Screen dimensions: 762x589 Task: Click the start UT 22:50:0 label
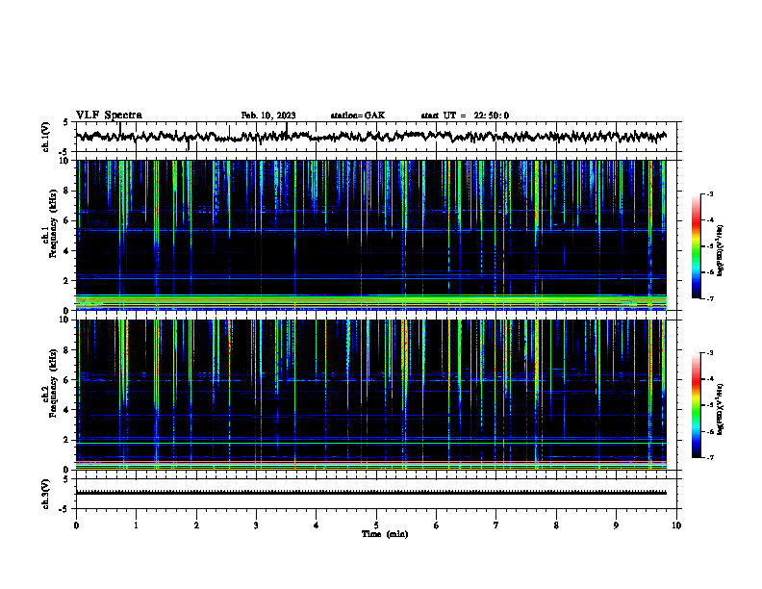[465, 115]
